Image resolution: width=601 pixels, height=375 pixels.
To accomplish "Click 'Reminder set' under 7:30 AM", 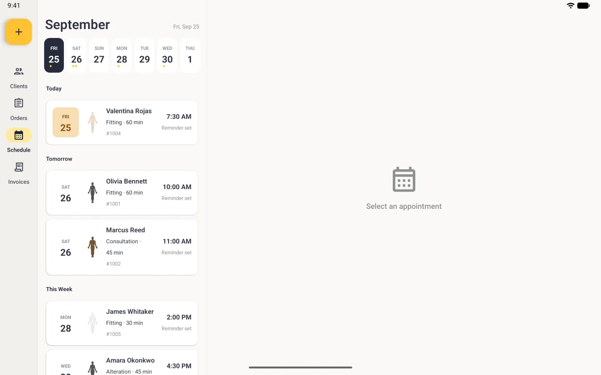I will point(177,128).
